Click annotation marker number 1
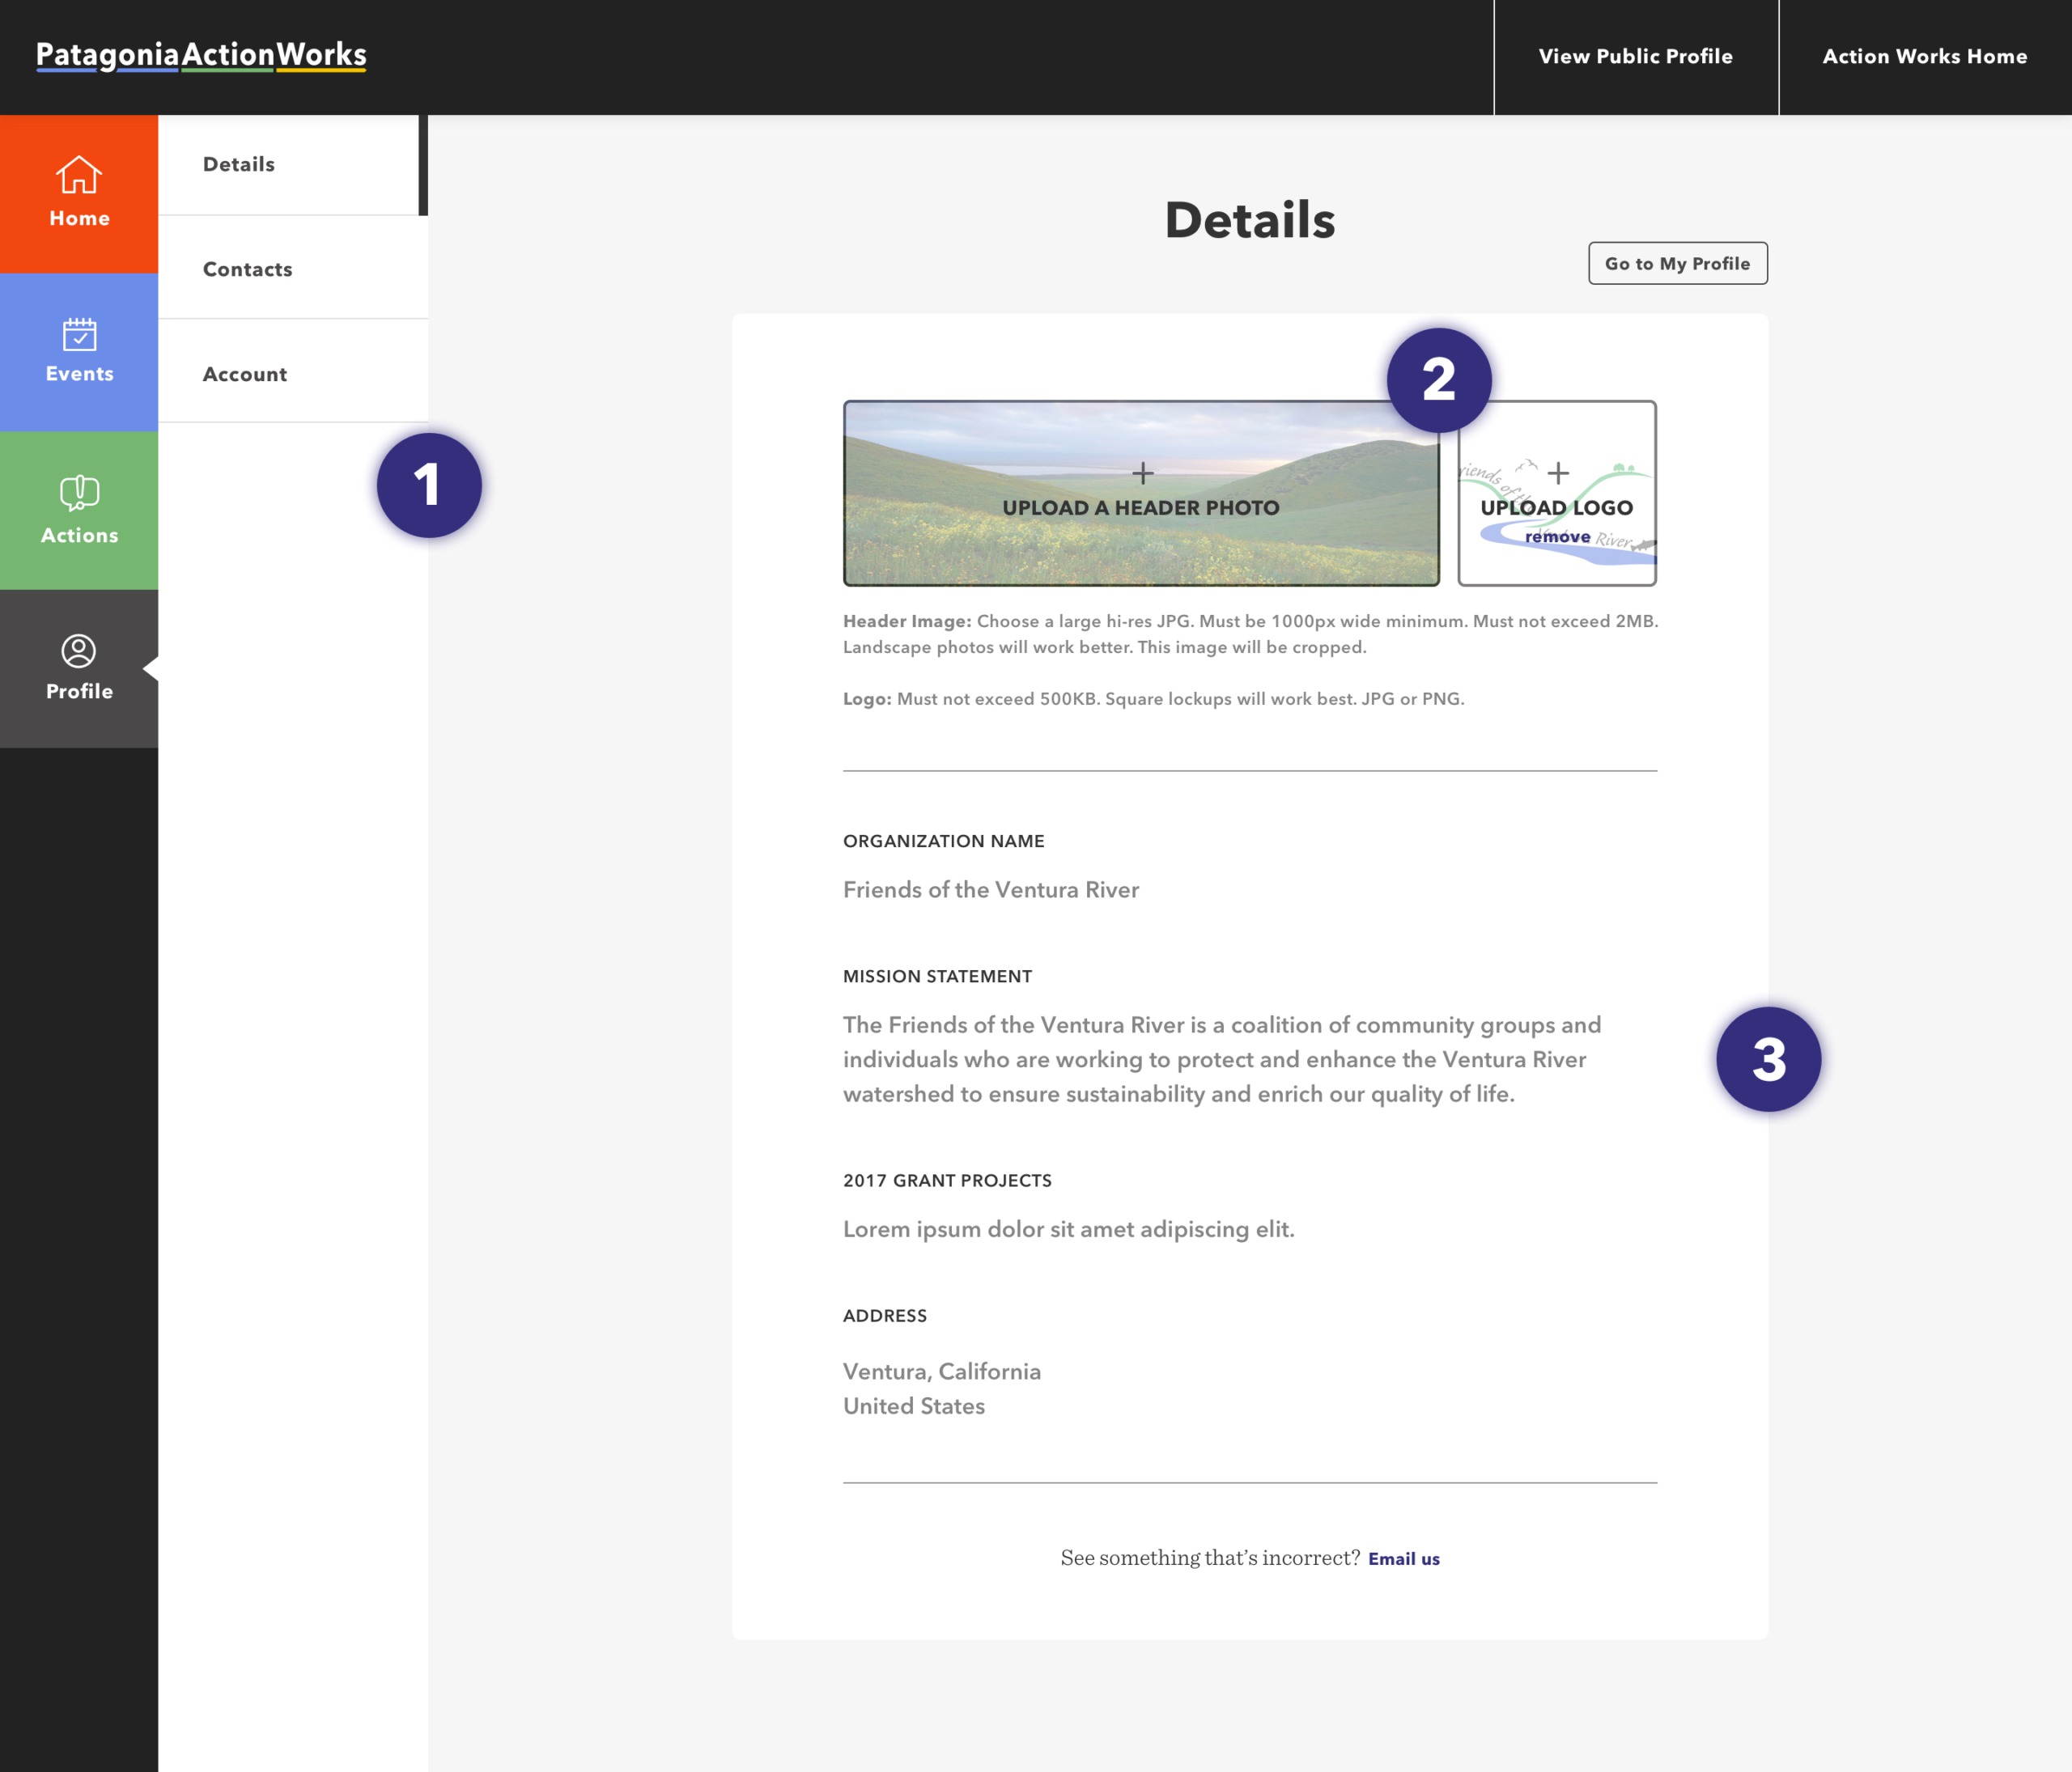The width and height of the screenshot is (2072, 1772). 429,485
